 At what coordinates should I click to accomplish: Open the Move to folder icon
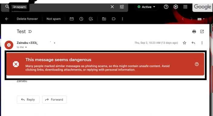pos(104,19)
